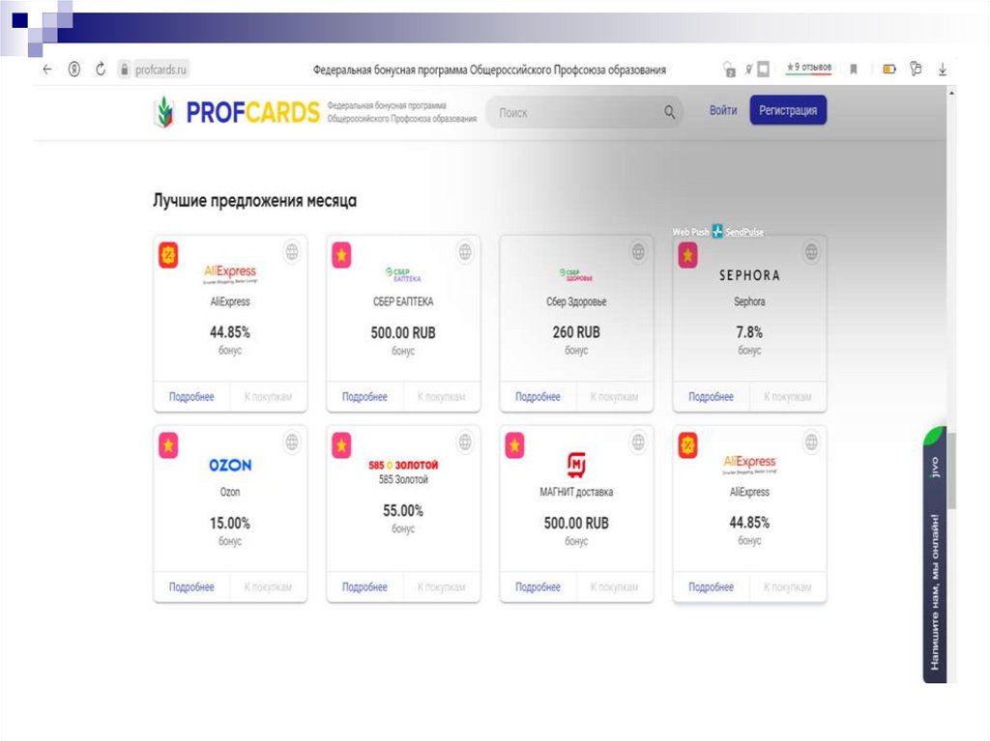Click the 7.8% bonus value on Sephora
This screenshot has width=990, height=741.
point(749,332)
